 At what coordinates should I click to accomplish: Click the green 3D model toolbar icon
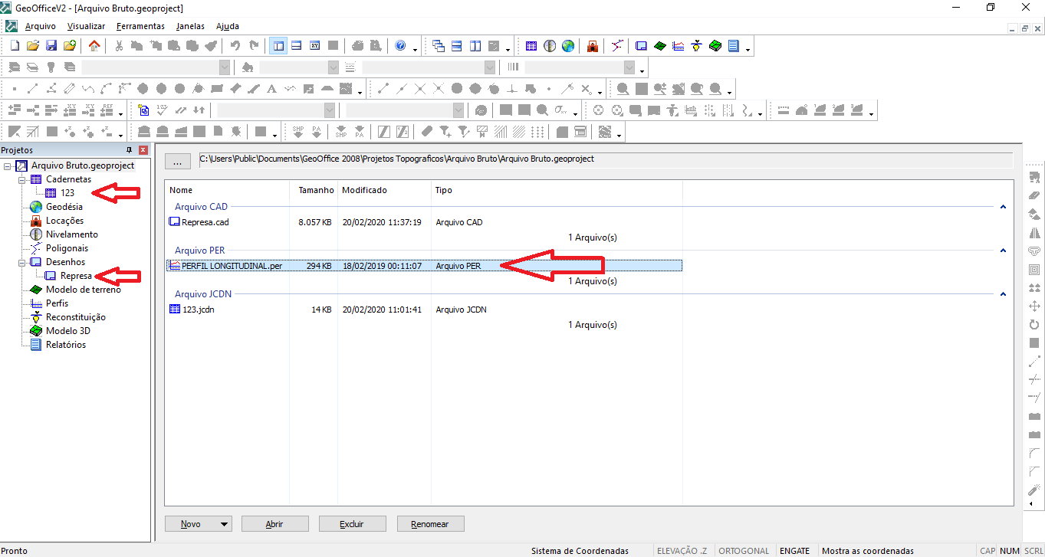click(x=715, y=46)
